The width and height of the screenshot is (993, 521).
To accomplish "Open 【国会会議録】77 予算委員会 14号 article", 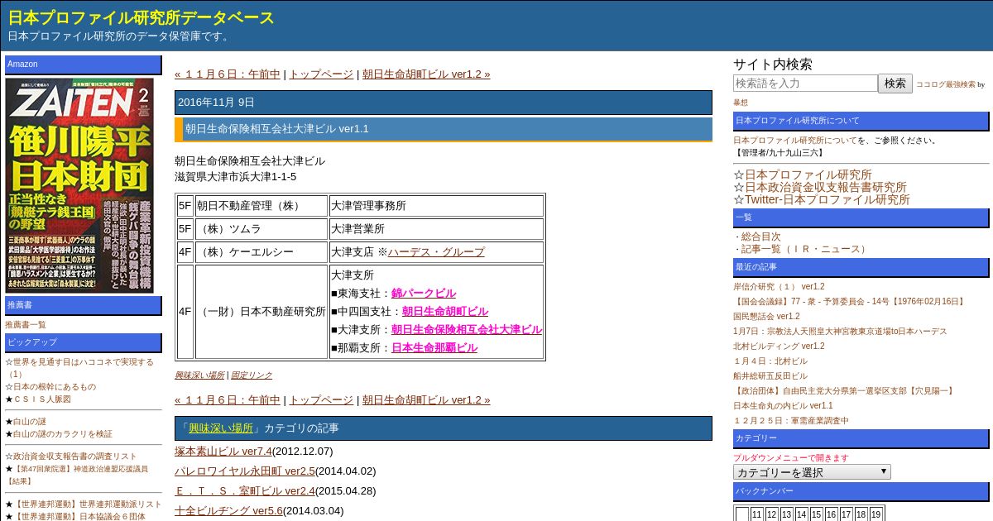I will pos(850,301).
